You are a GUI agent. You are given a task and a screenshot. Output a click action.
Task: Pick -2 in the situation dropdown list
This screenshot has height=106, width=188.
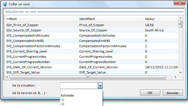(x=62, y=104)
